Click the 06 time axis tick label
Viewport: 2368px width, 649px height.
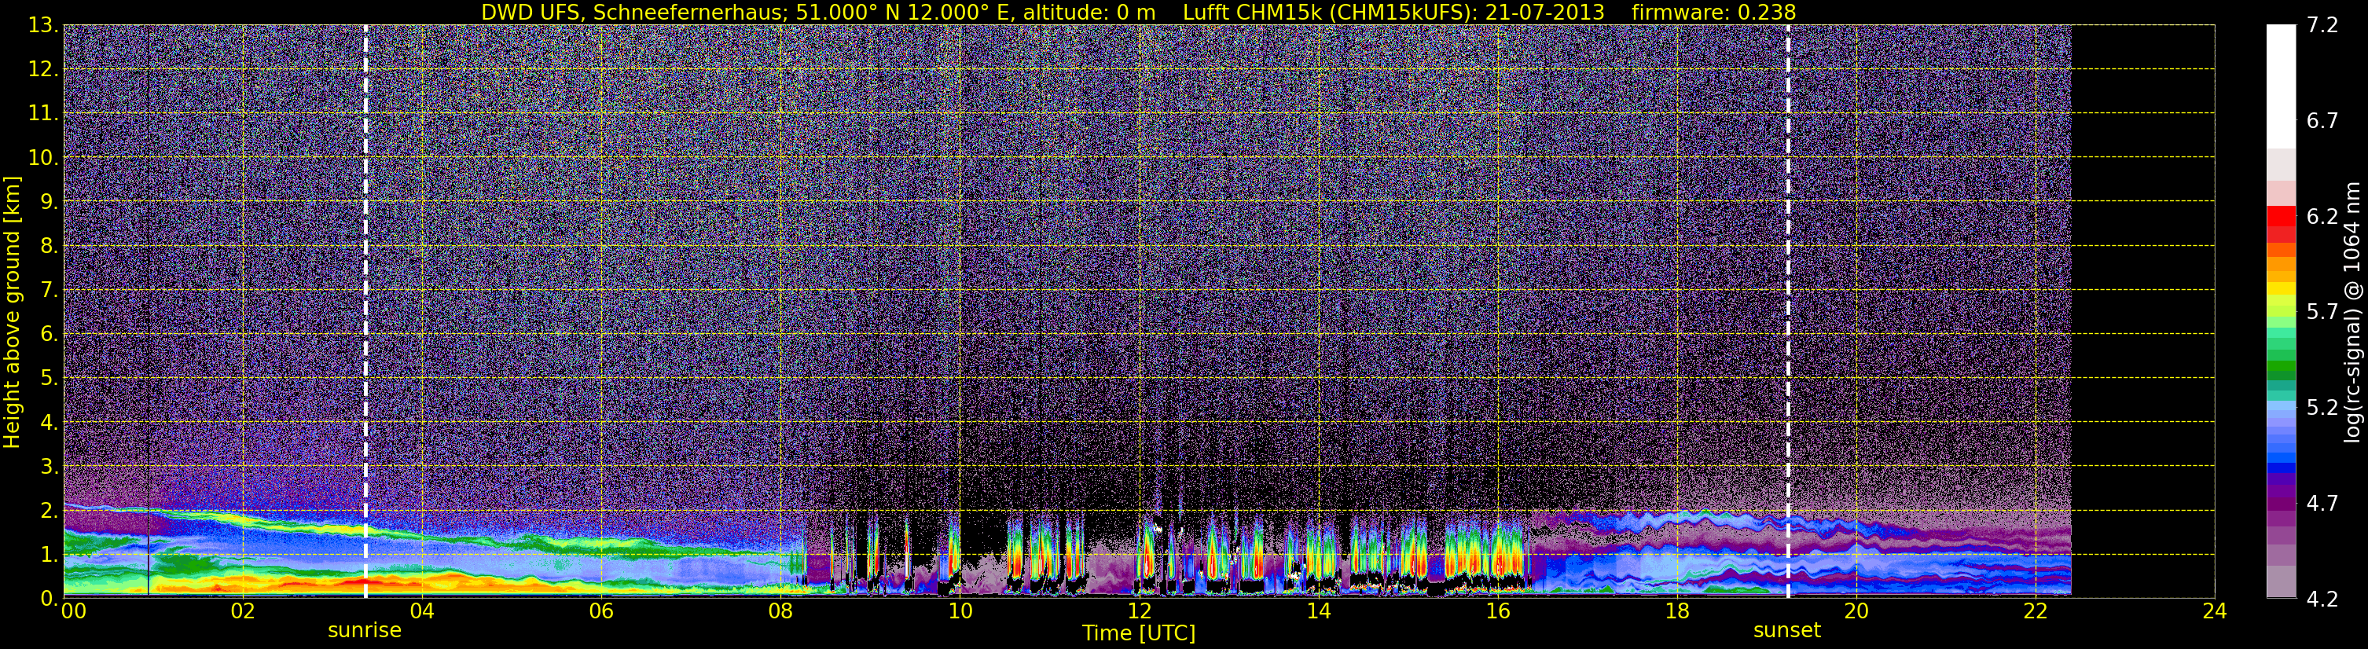point(601,612)
